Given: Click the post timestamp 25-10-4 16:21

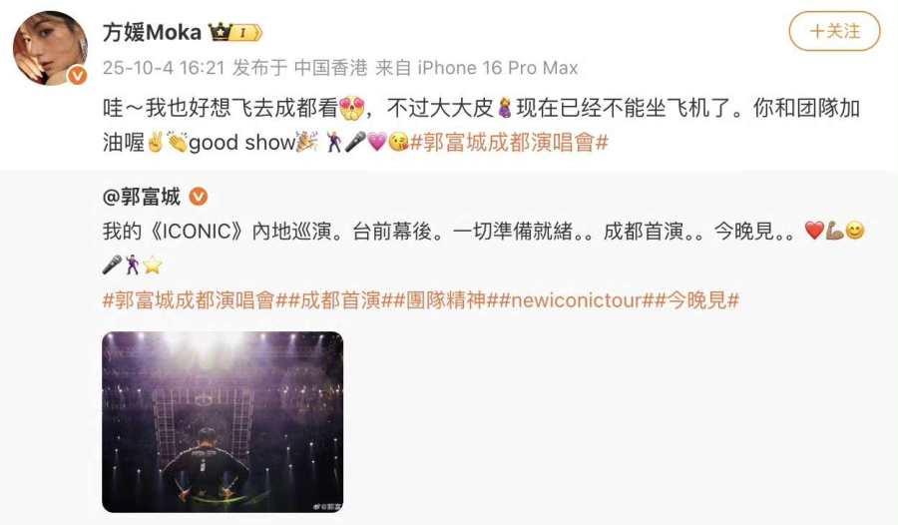Looking at the screenshot, I should [164, 68].
